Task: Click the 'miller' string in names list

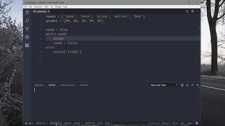Action: (x=121, y=16)
